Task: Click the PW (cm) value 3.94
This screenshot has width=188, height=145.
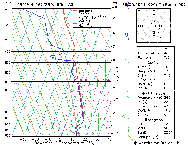Action: tap(168, 58)
